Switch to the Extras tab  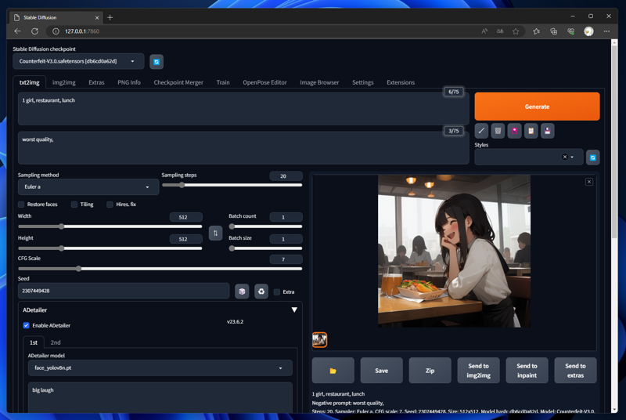(x=96, y=82)
